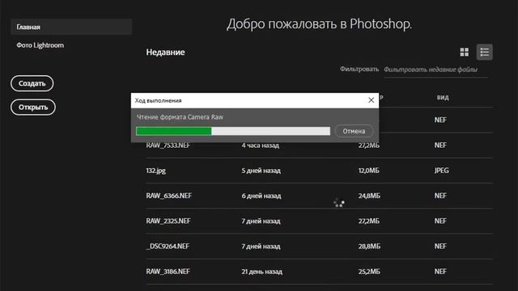Open recent file RAW_3186.NEF
Screen dimensions: 518x291
(x=168, y=272)
